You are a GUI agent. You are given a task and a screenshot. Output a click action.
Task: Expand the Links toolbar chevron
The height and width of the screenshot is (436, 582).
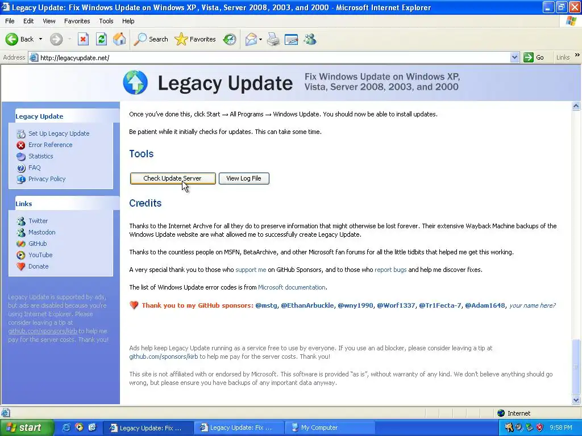point(577,55)
